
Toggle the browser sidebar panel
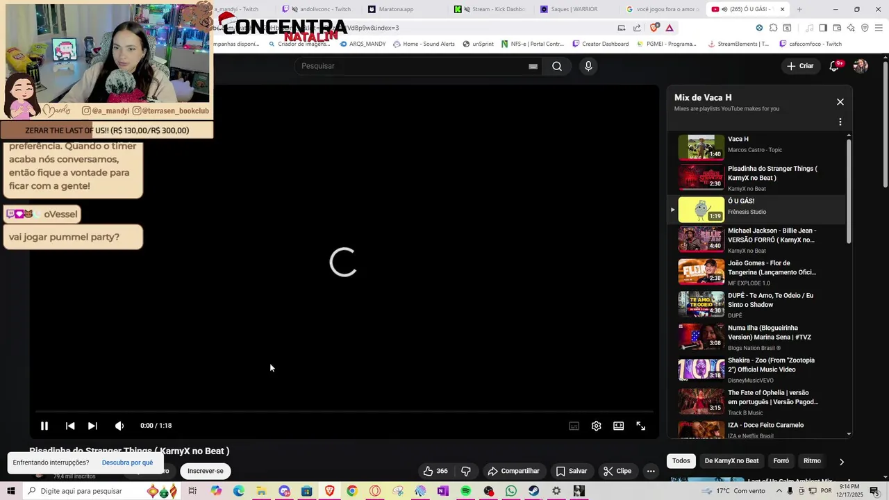[823, 28]
